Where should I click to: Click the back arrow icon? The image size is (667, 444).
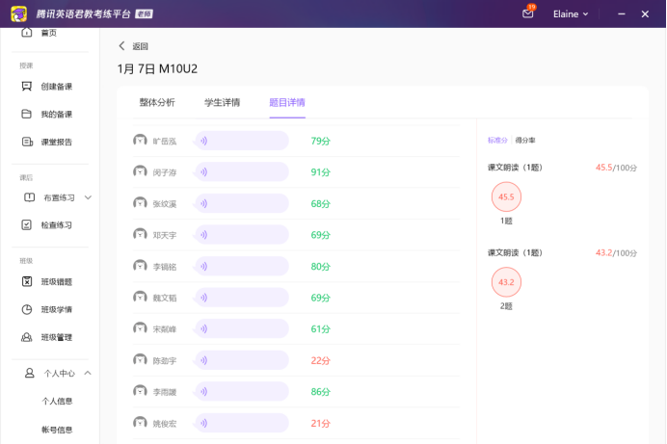121,46
